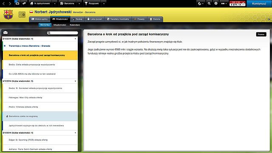272x153 pixels.
Task: Switch to the Widok ogólny tab
Action: coord(40,19)
